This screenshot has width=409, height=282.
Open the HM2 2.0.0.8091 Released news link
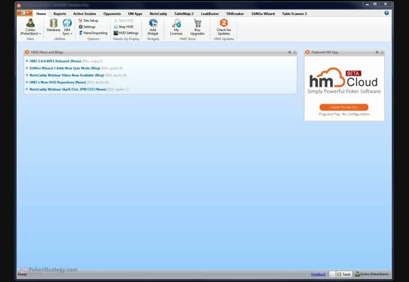(x=55, y=61)
